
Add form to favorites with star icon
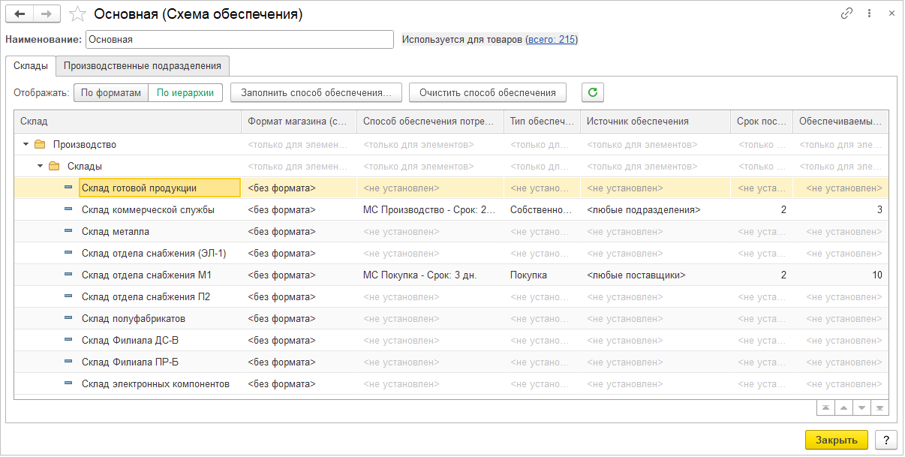[x=77, y=14]
